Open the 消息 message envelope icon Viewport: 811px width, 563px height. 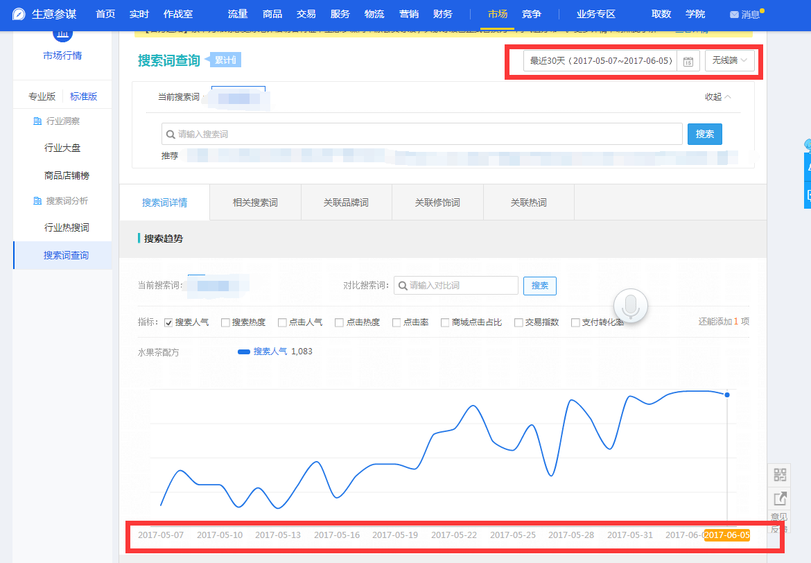point(735,13)
